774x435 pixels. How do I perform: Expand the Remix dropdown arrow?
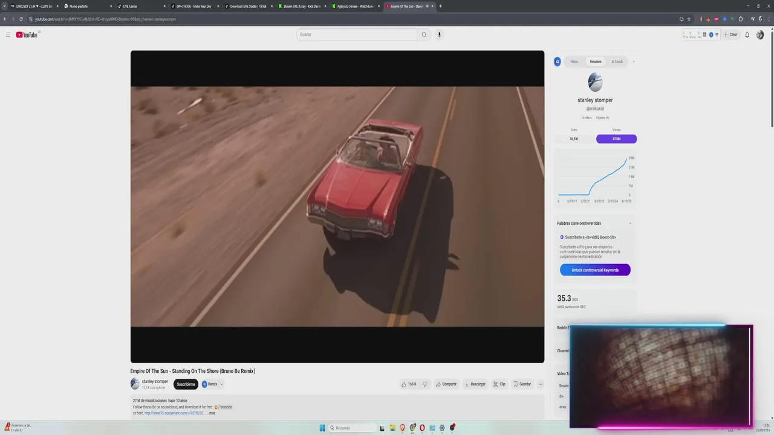221,384
